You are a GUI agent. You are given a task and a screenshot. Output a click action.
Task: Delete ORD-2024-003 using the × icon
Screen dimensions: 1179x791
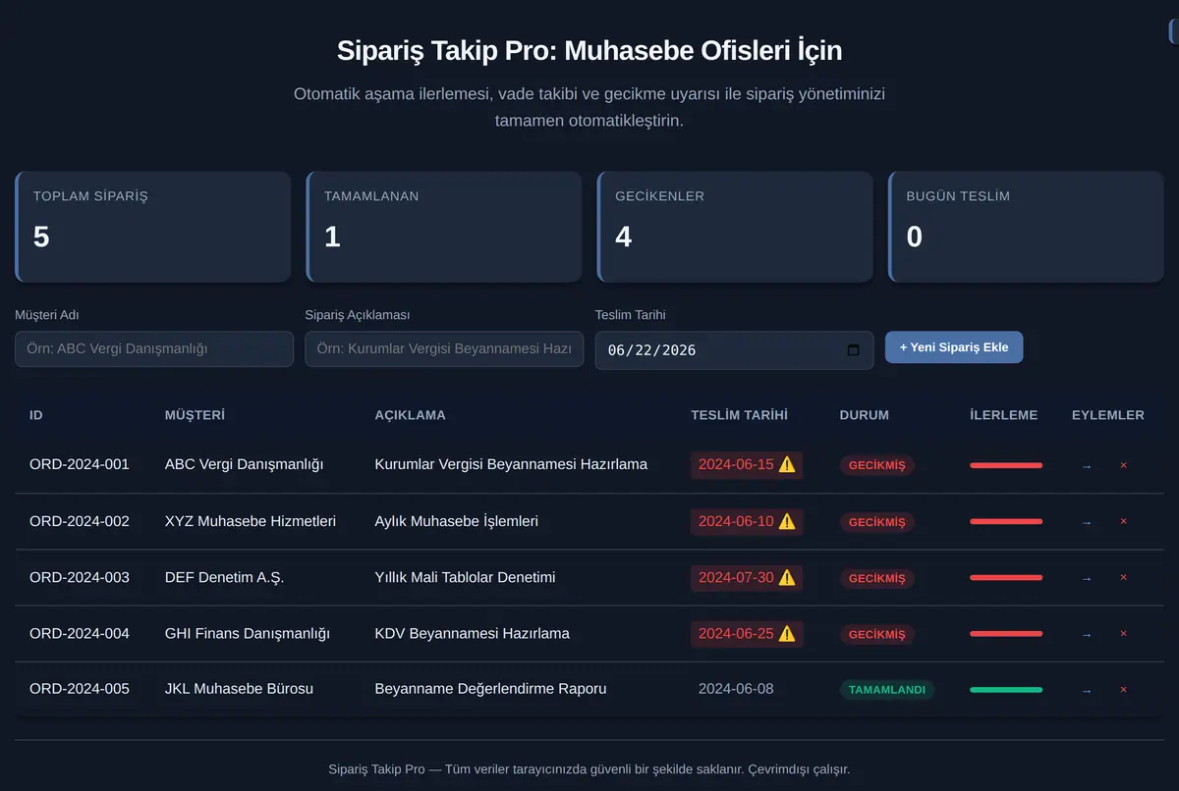coord(1123,577)
